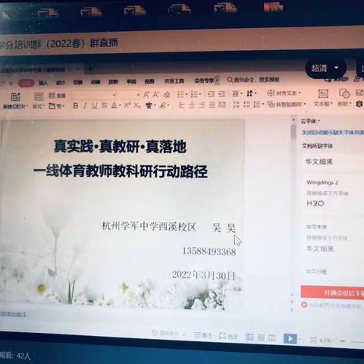
Task: Switch to reading view icon
Action: tap(272, 337)
